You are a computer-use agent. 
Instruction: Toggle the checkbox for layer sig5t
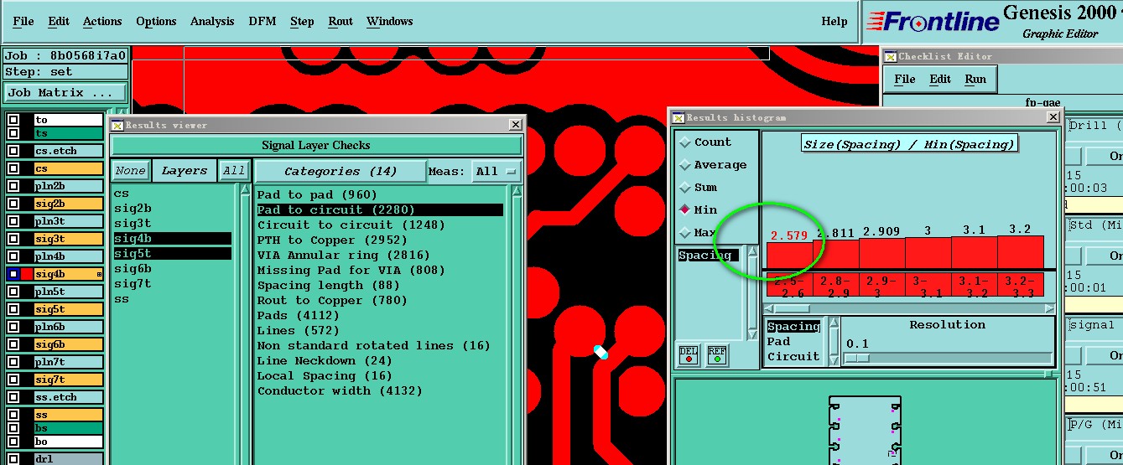click(x=13, y=309)
